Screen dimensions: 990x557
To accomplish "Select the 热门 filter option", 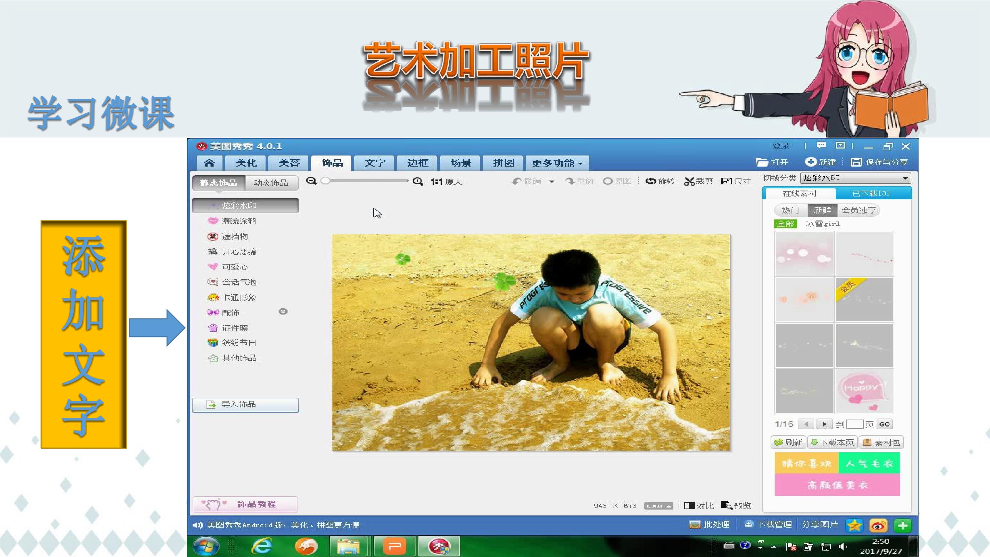I will pyautogui.click(x=790, y=210).
